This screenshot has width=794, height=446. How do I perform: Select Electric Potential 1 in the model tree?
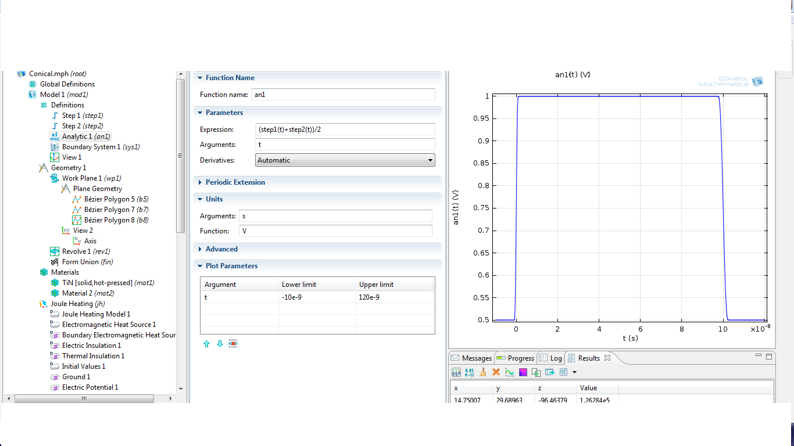click(90, 387)
